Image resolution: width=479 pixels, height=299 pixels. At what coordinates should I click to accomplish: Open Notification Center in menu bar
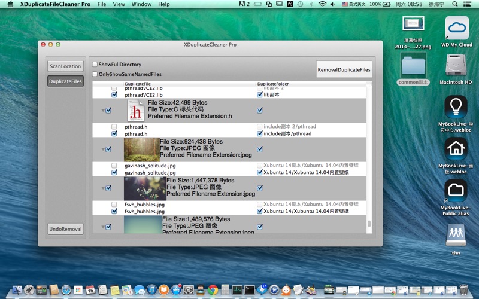467,4
